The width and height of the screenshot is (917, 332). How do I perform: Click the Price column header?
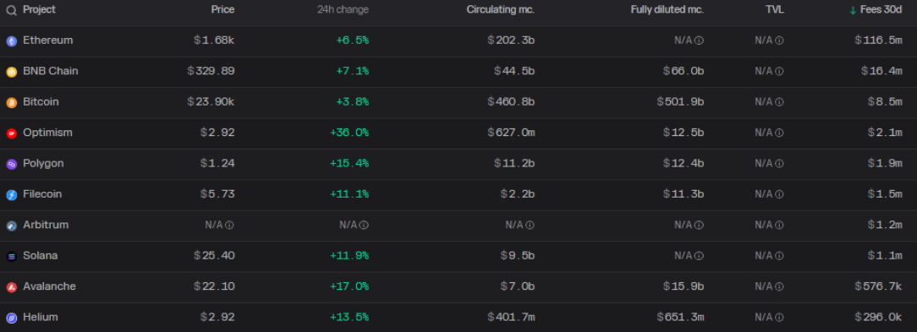tap(222, 10)
